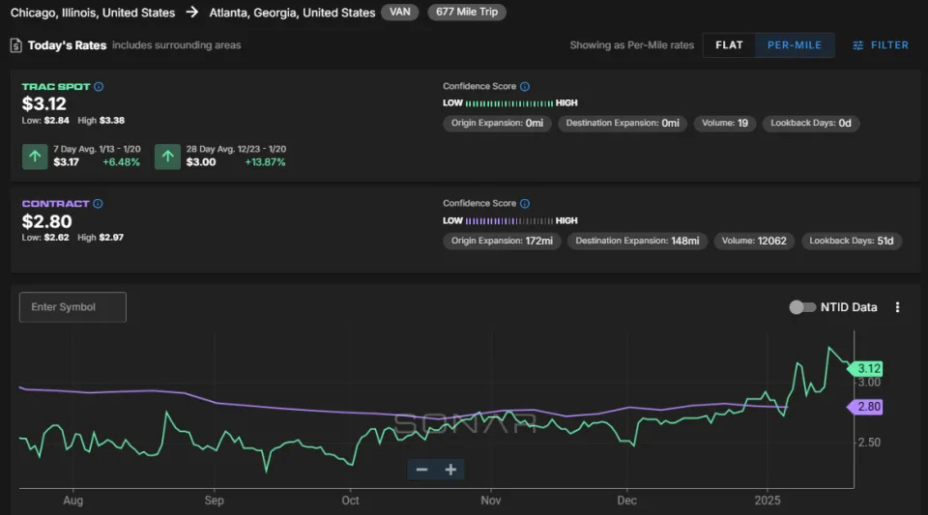The height and width of the screenshot is (515, 928).
Task: Click Contract Low $2.62
Action: (45, 237)
